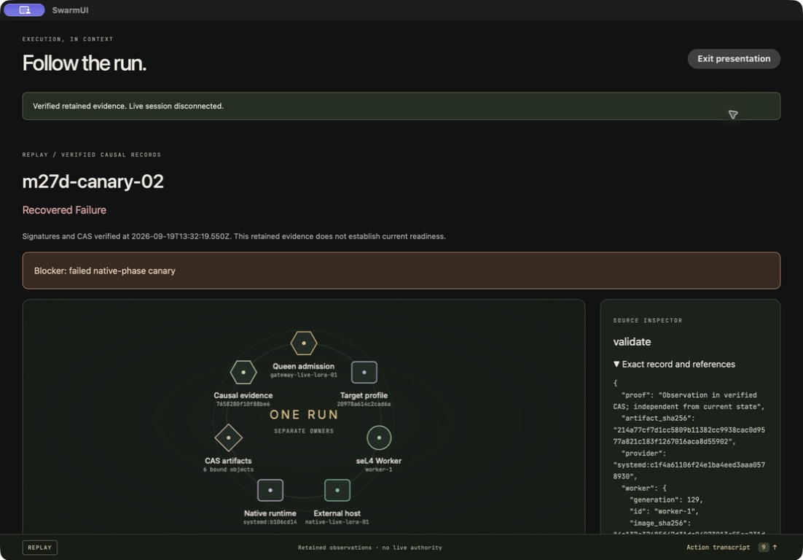
Task: Click the Action transcript count badge 9
Action: (x=763, y=547)
